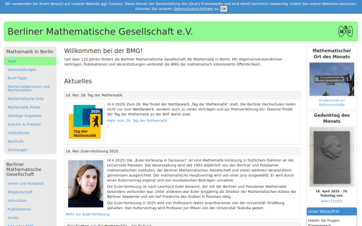Select Start in the sidebar menu
This screenshot has width=362, height=226.
point(30,61)
